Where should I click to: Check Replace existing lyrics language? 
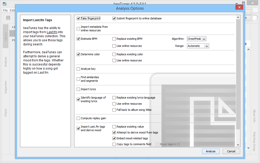tap(114, 98)
